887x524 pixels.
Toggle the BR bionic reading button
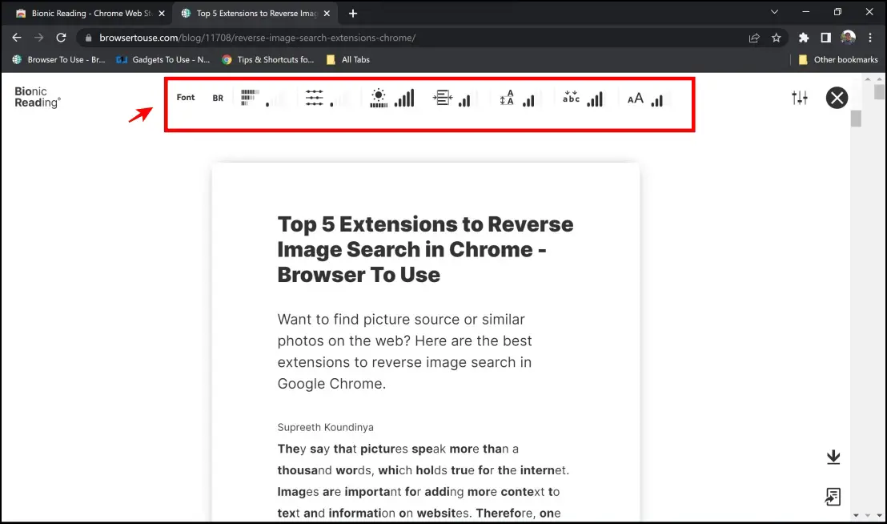pyautogui.click(x=218, y=98)
